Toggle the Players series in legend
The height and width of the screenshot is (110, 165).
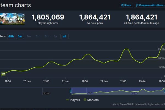[73, 100]
